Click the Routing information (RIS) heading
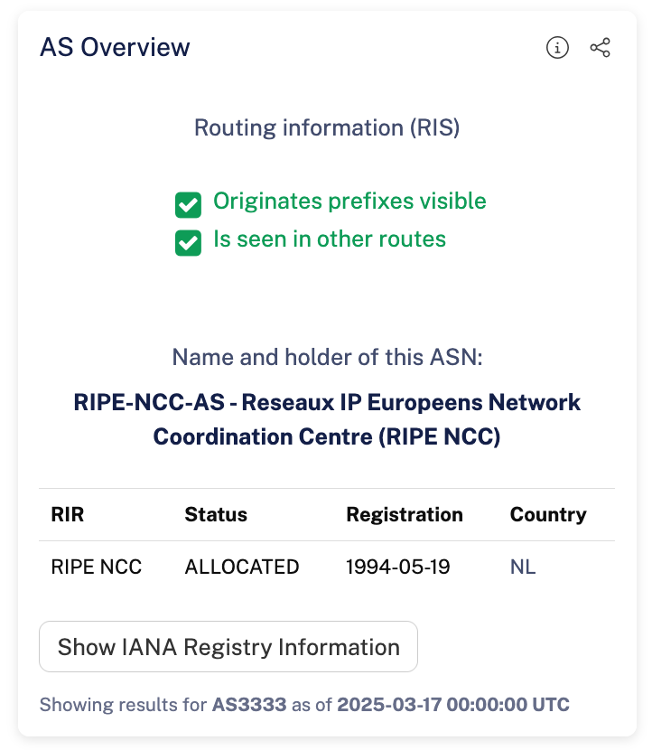 click(327, 127)
